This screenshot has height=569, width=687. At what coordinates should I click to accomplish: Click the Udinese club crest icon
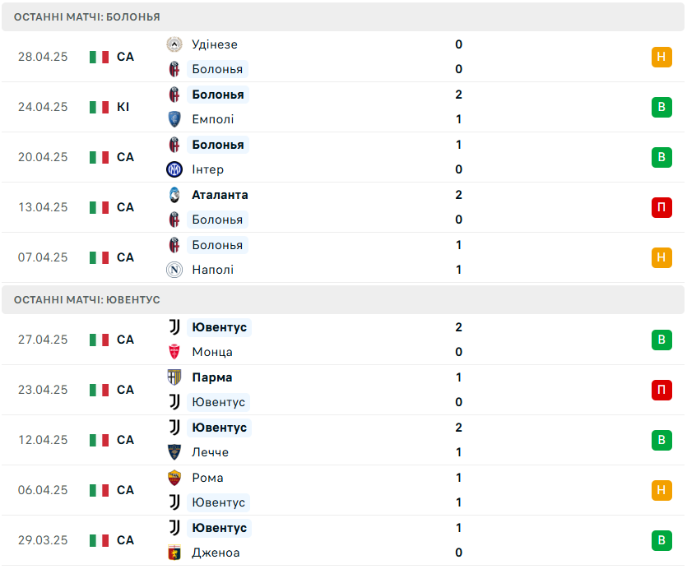174,44
